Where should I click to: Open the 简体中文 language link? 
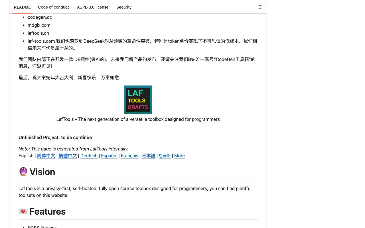pos(46,156)
